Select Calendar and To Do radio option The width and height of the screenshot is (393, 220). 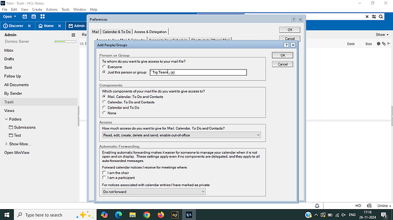(104, 107)
